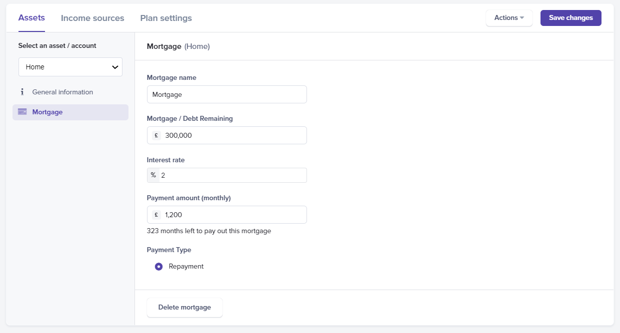Open the Plan settings tab

coord(166,18)
